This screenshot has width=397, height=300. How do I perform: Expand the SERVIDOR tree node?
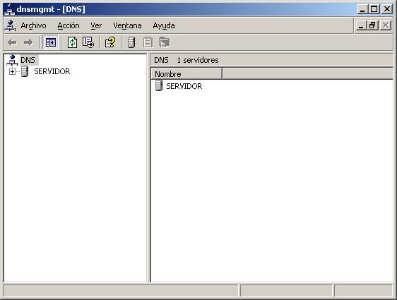pos(12,71)
